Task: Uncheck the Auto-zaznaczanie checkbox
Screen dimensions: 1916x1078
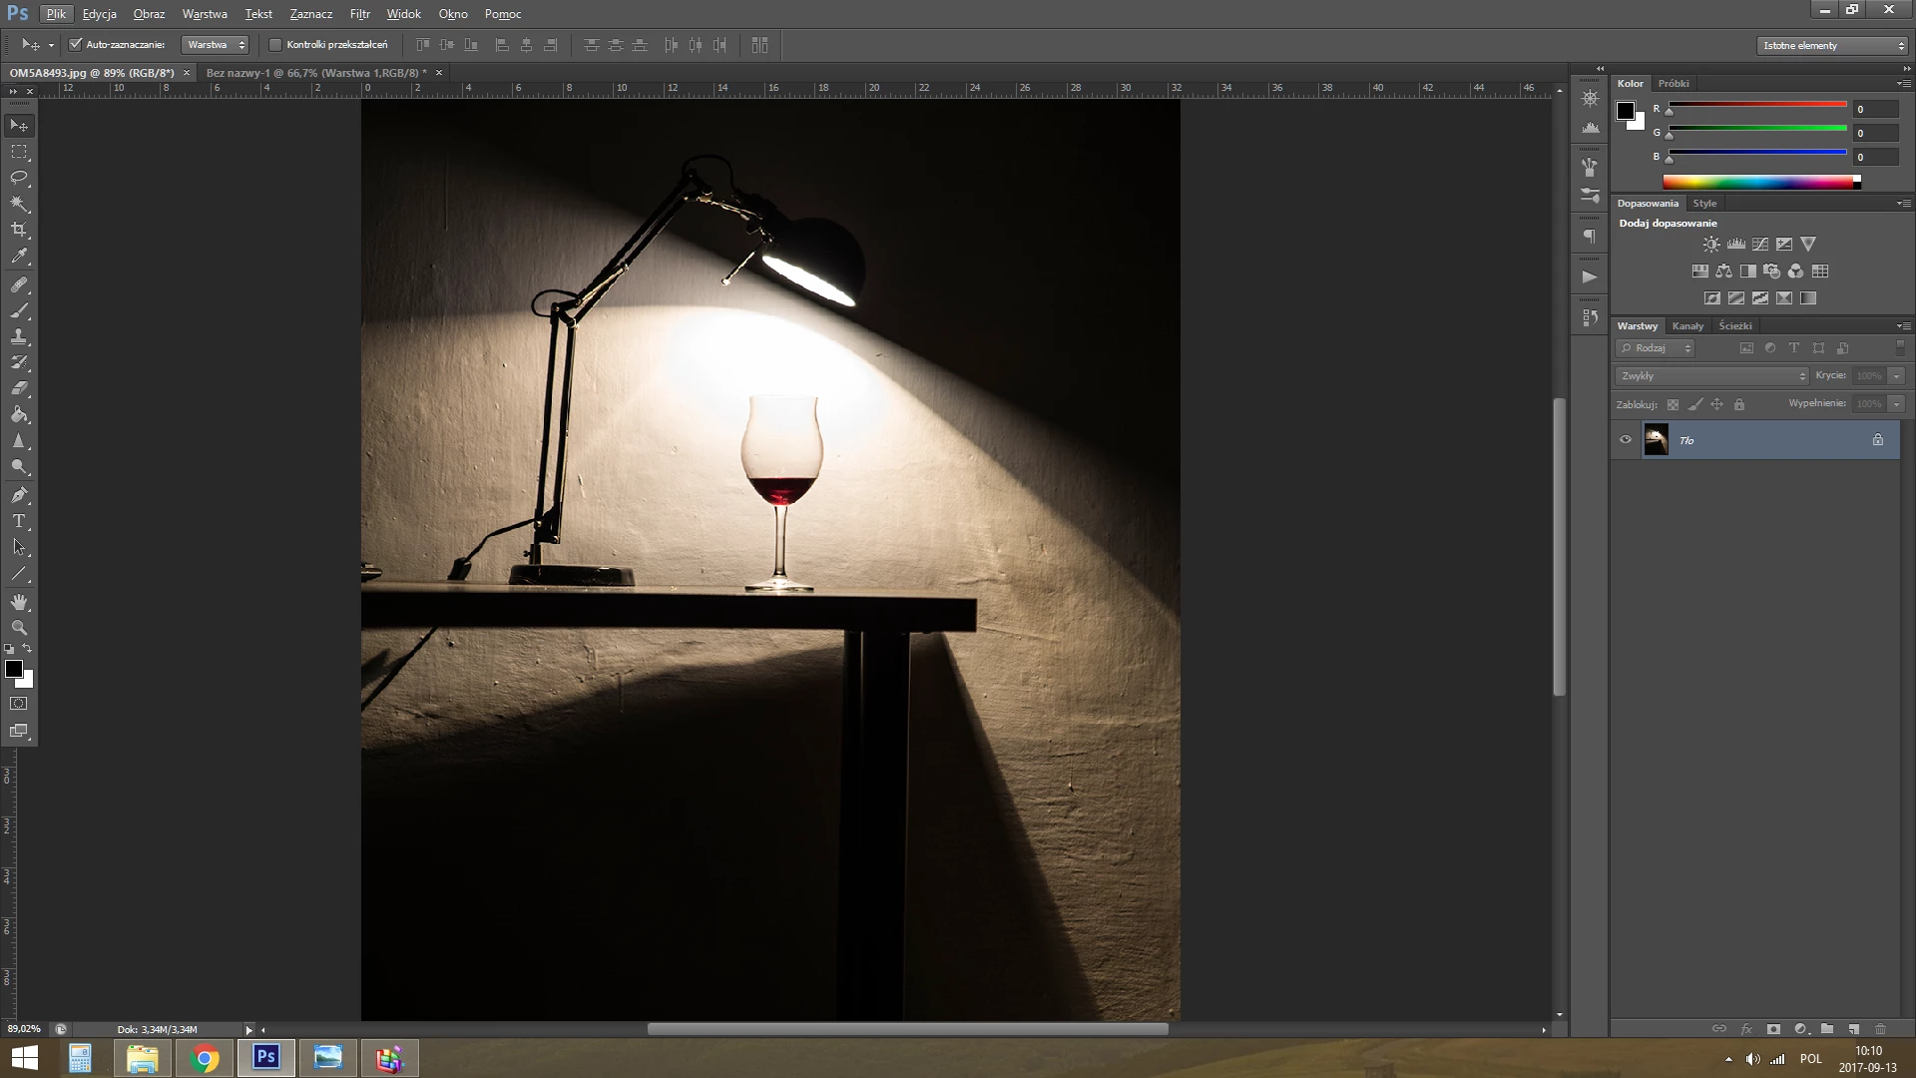Action: click(75, 44)
